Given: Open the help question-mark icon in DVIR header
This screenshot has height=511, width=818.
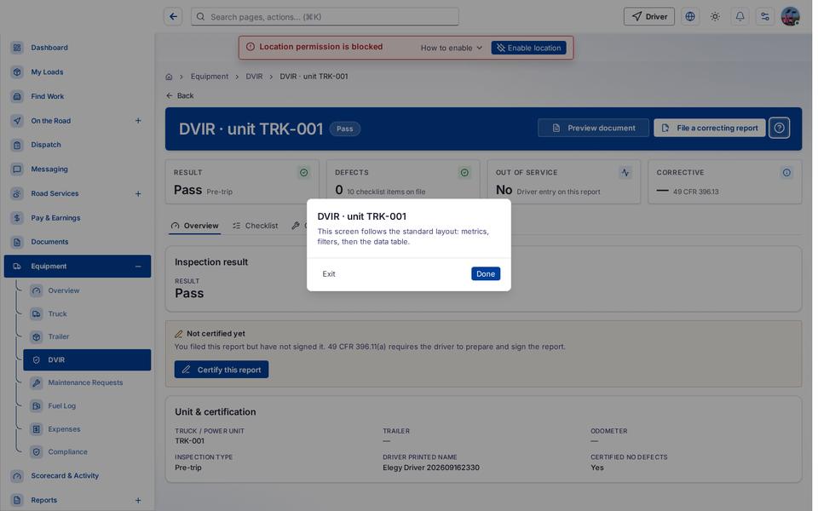Looking at the screenshot, I should tap(779, 128).
